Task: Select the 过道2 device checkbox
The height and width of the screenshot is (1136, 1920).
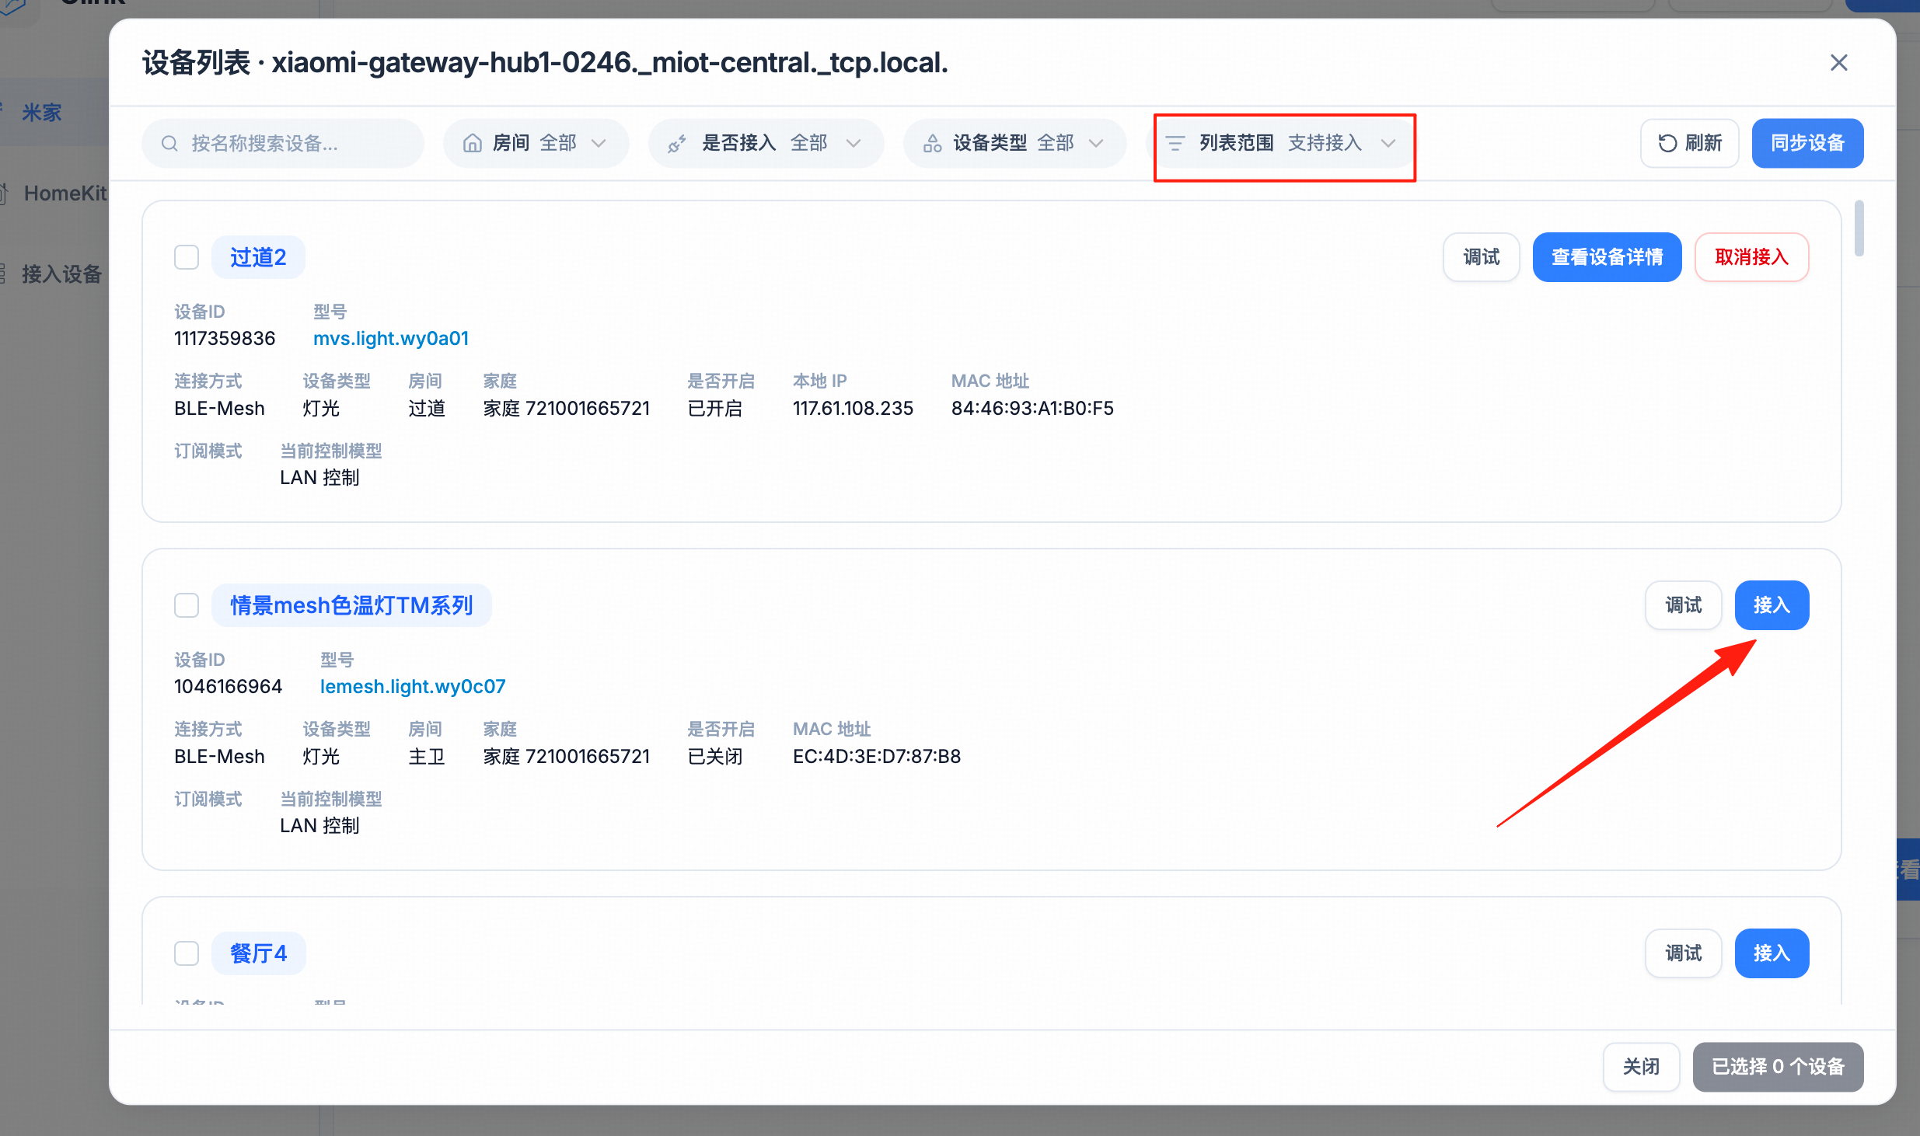Action: [187, 257]
